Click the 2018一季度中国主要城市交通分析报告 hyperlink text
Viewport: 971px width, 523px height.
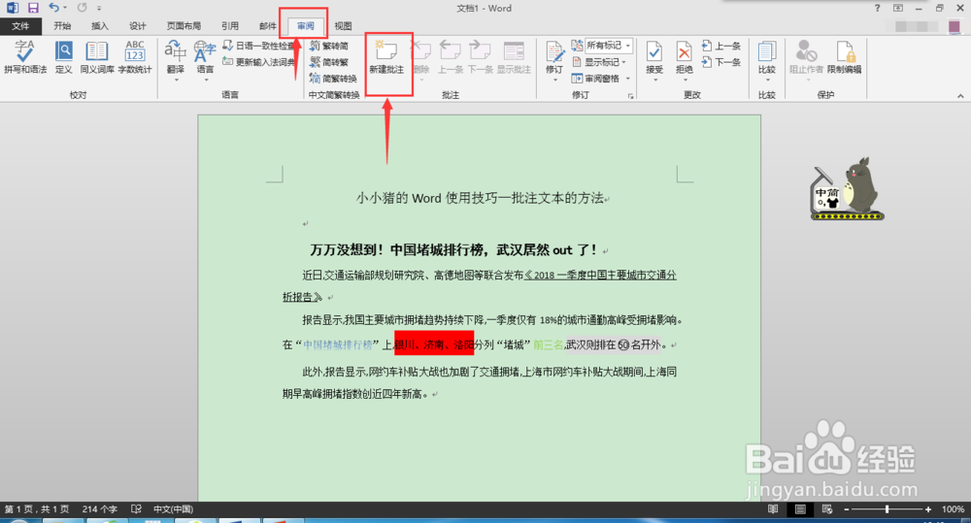click(601, 276)
